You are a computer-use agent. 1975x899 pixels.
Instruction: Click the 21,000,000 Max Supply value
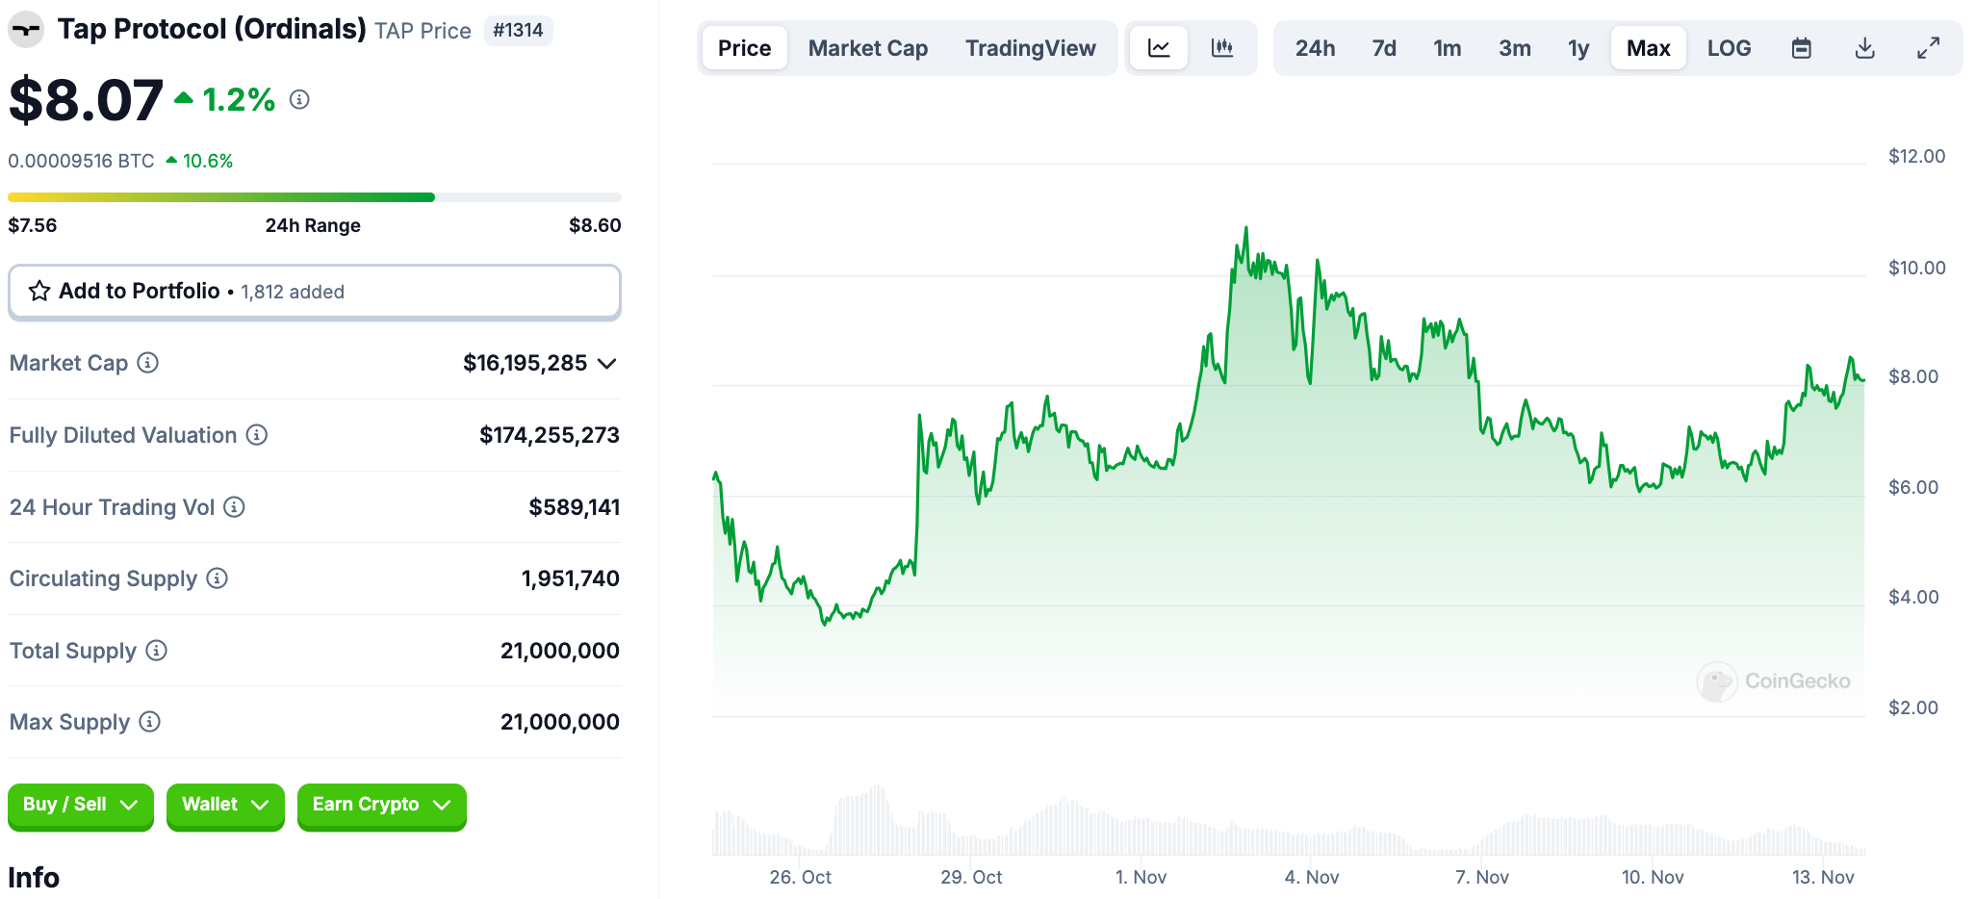click(560, 722)
